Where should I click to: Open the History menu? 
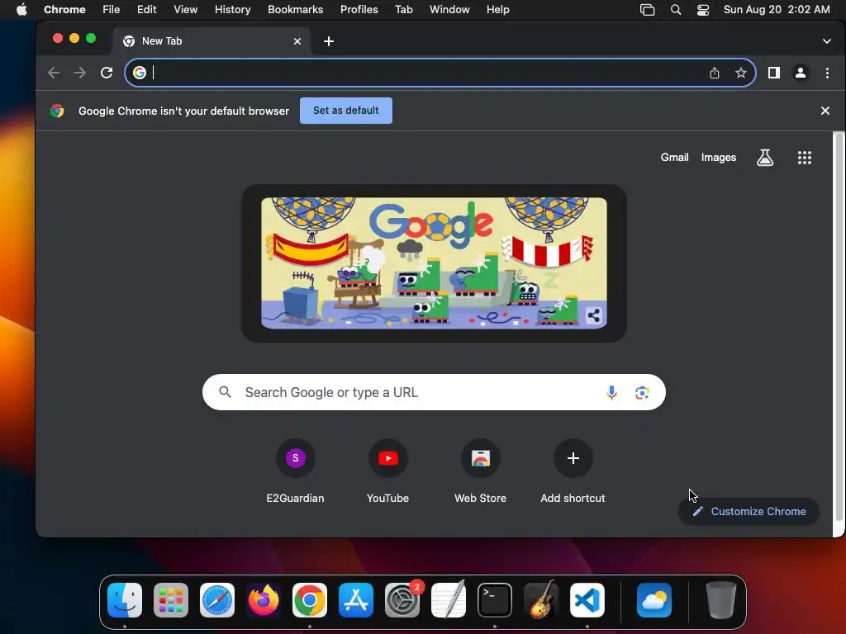click(232, 10)
